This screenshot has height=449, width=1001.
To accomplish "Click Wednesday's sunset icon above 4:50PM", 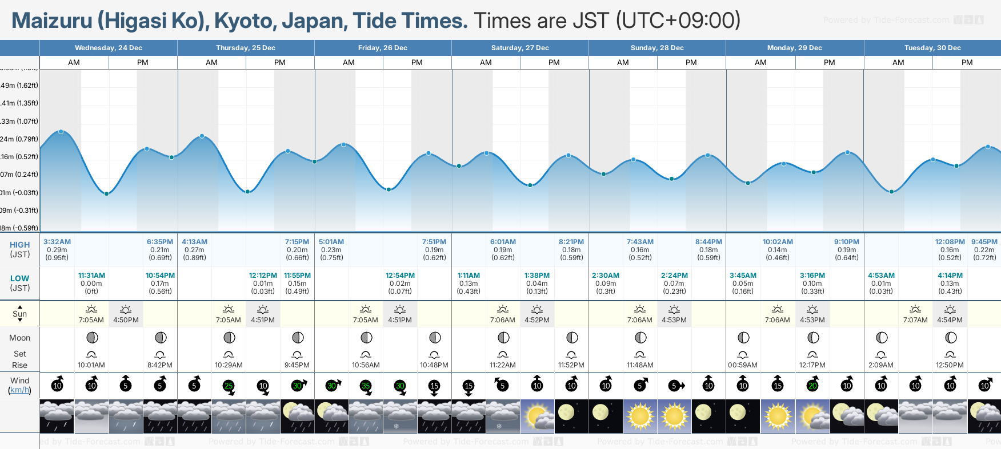I will 126,309.
